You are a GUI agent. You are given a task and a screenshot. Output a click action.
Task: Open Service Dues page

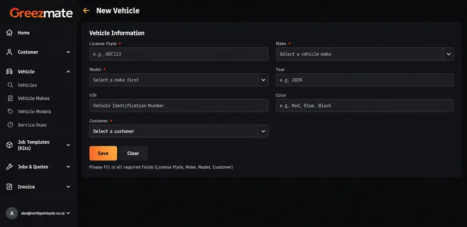[32, 125]
